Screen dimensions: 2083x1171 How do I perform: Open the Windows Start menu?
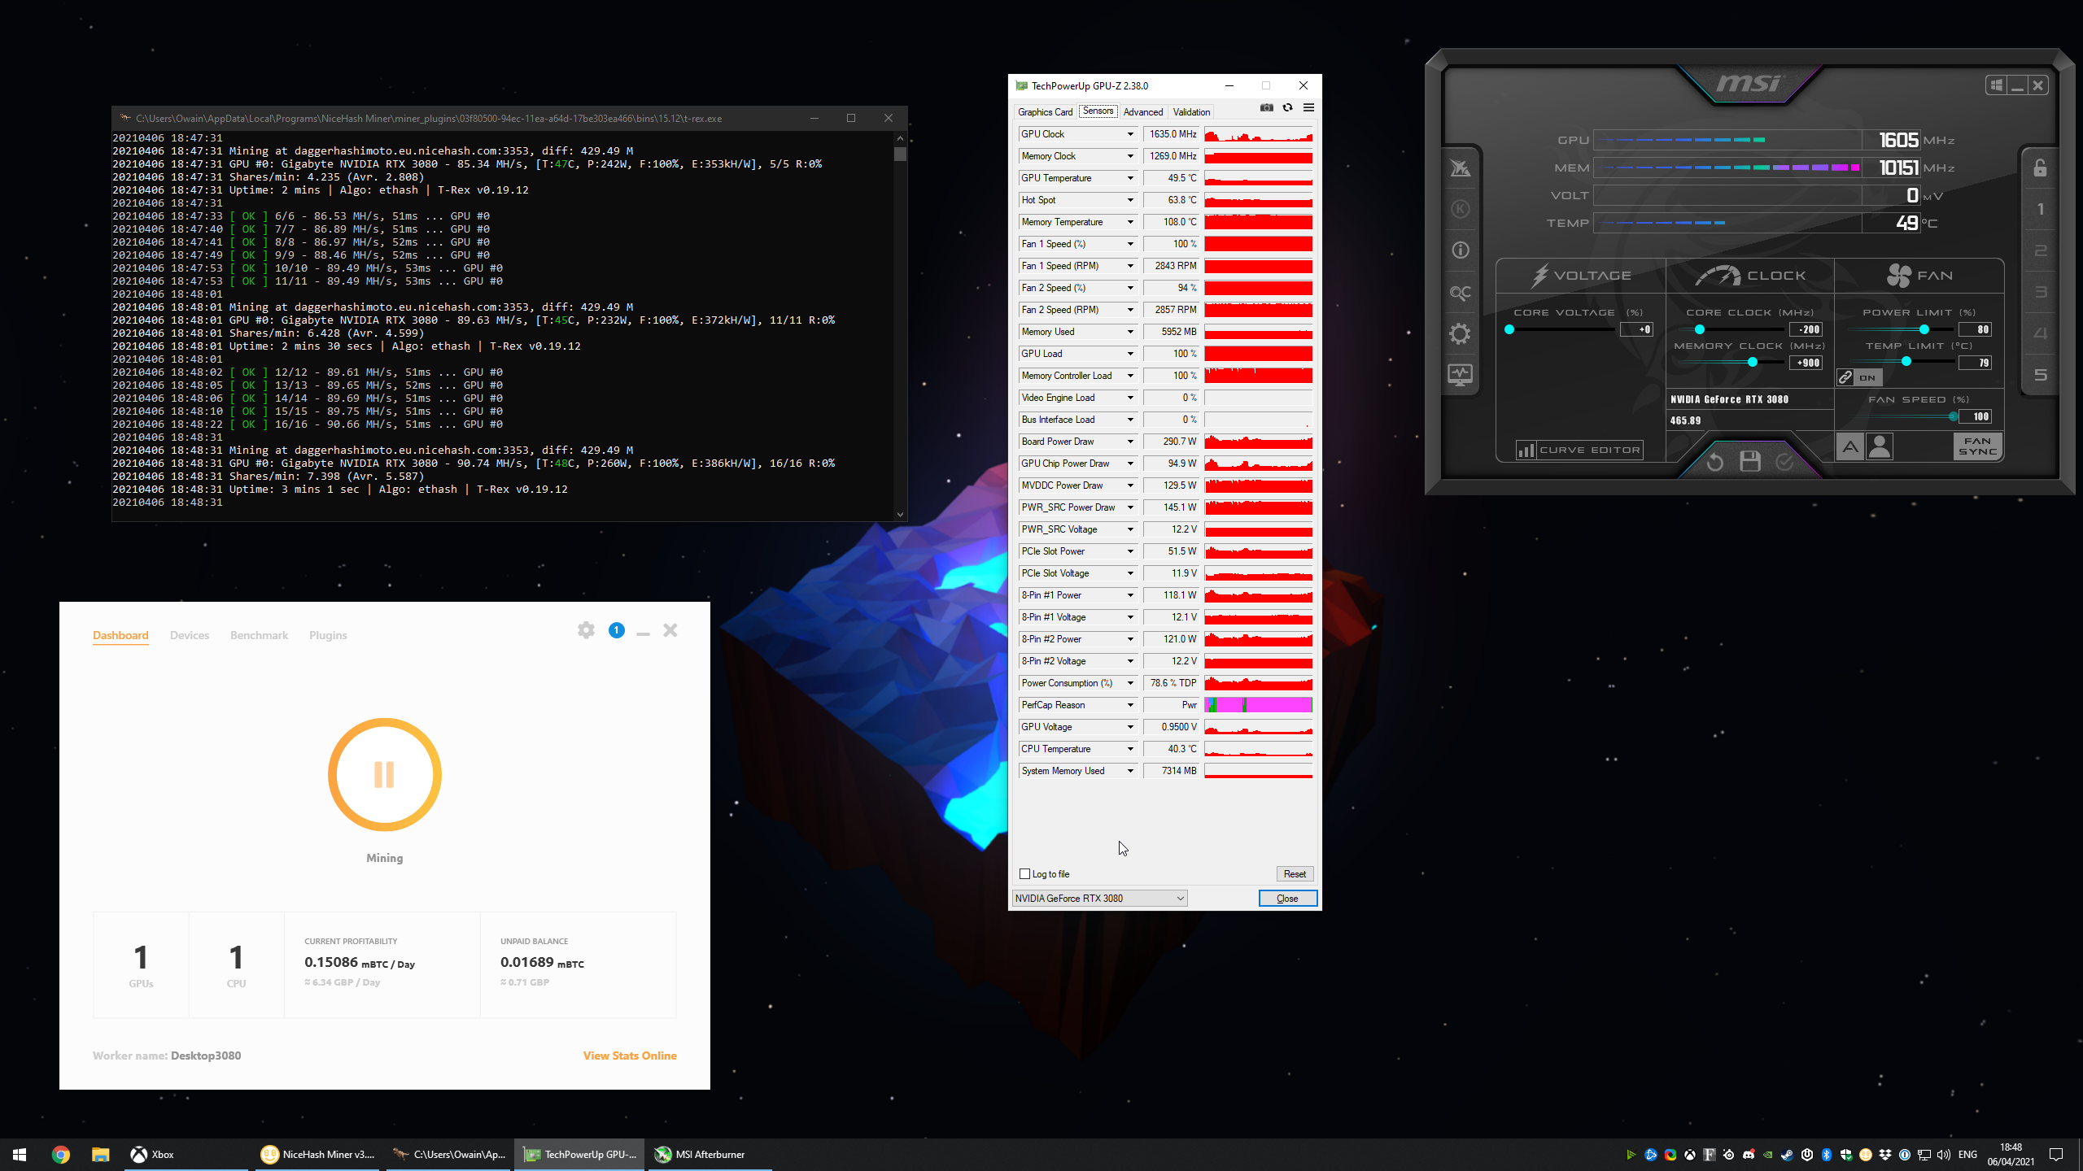[20, 1154]
